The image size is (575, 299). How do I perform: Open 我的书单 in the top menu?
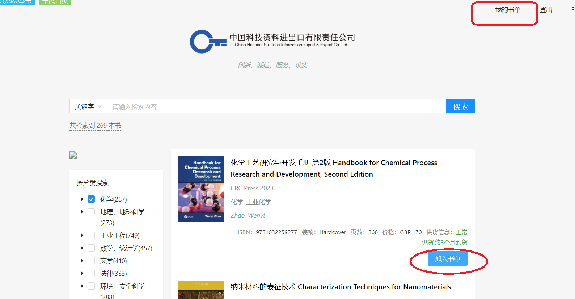coord(508,10)
